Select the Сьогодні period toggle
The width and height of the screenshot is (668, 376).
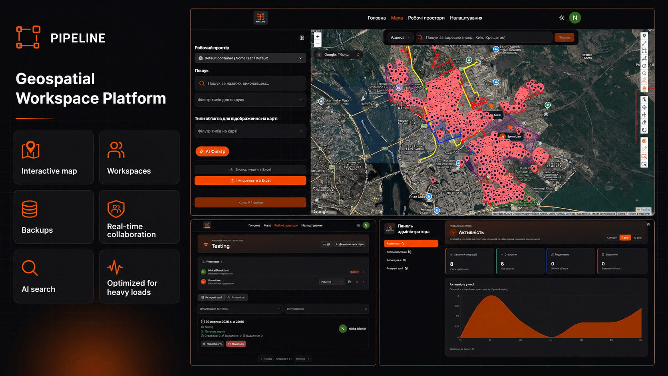pyautogui.click(x=612, y=238)
